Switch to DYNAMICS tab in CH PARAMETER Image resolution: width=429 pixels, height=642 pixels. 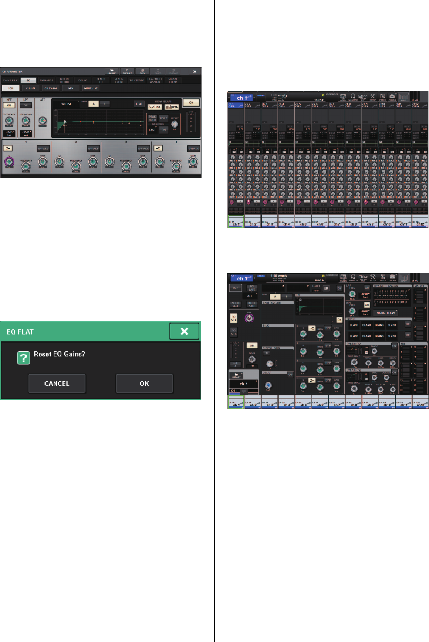(46, 81)
